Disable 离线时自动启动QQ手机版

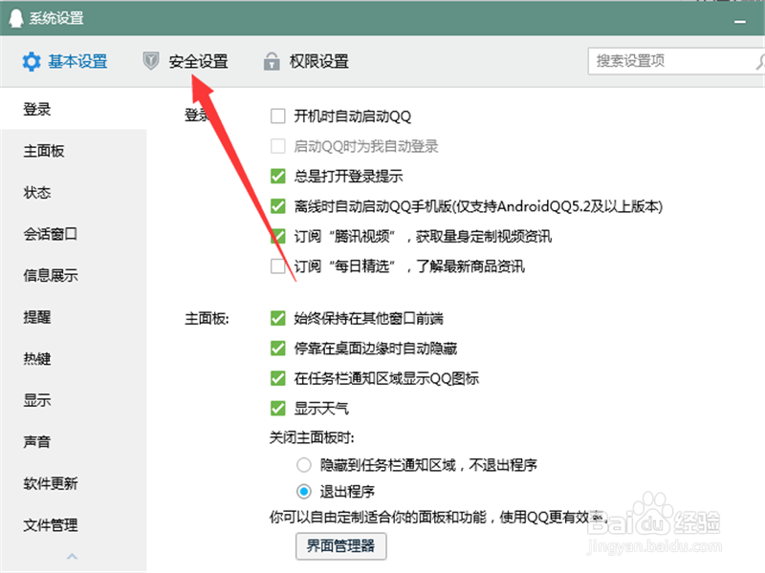278,205
